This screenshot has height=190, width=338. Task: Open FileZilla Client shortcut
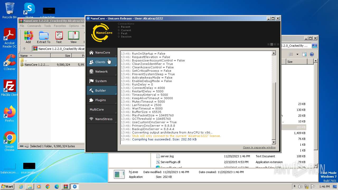10,88
